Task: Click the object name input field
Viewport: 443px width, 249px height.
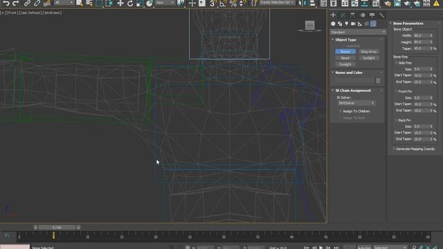Action: pos(354,81)
